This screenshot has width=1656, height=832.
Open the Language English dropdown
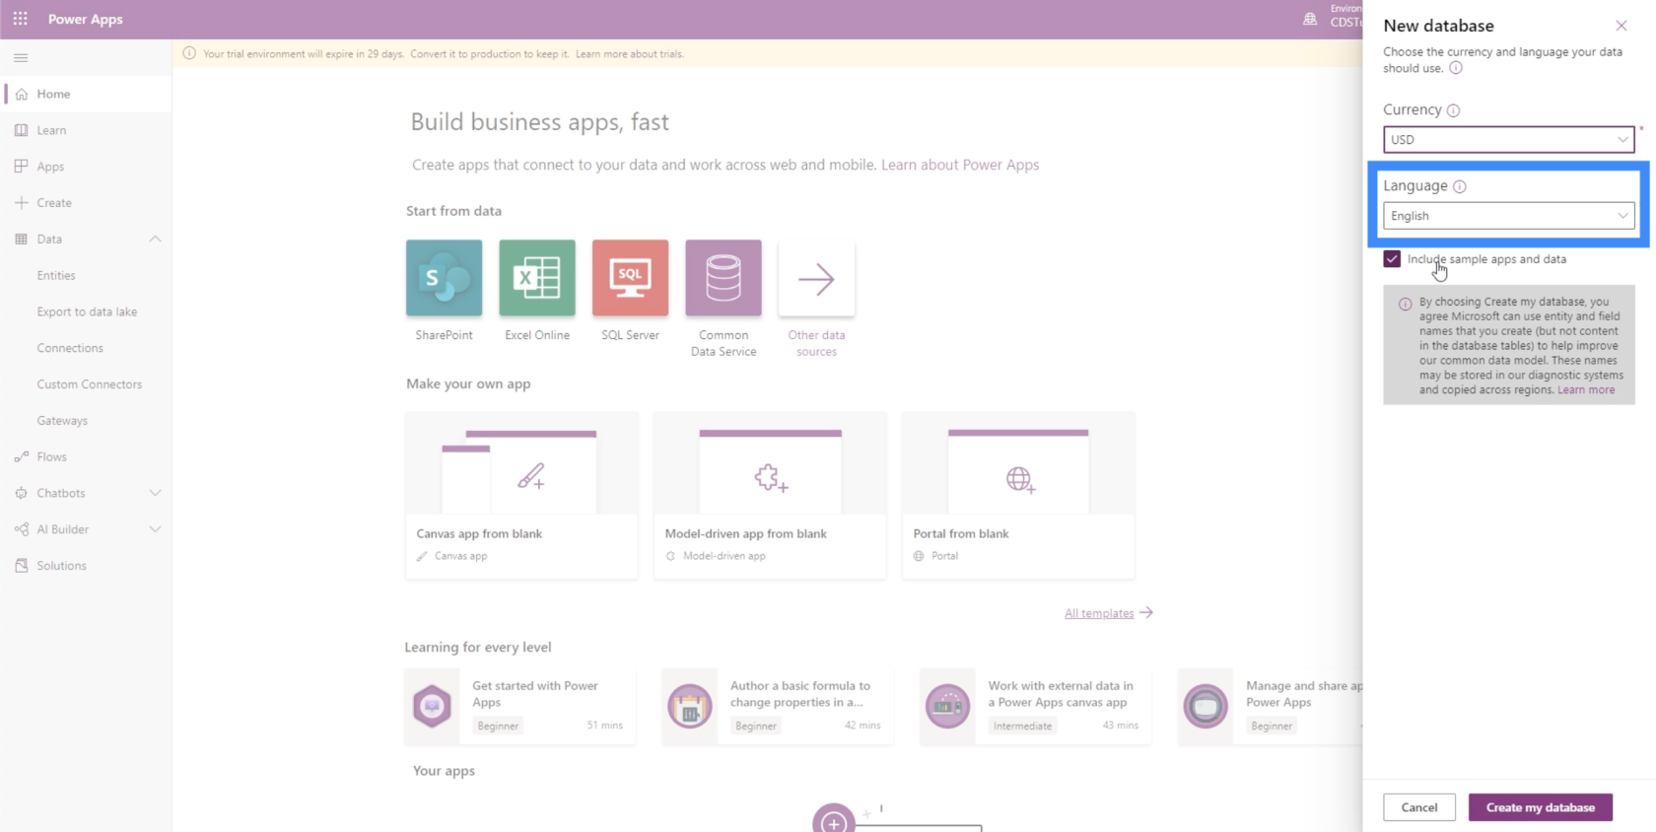coord(1509,216)
